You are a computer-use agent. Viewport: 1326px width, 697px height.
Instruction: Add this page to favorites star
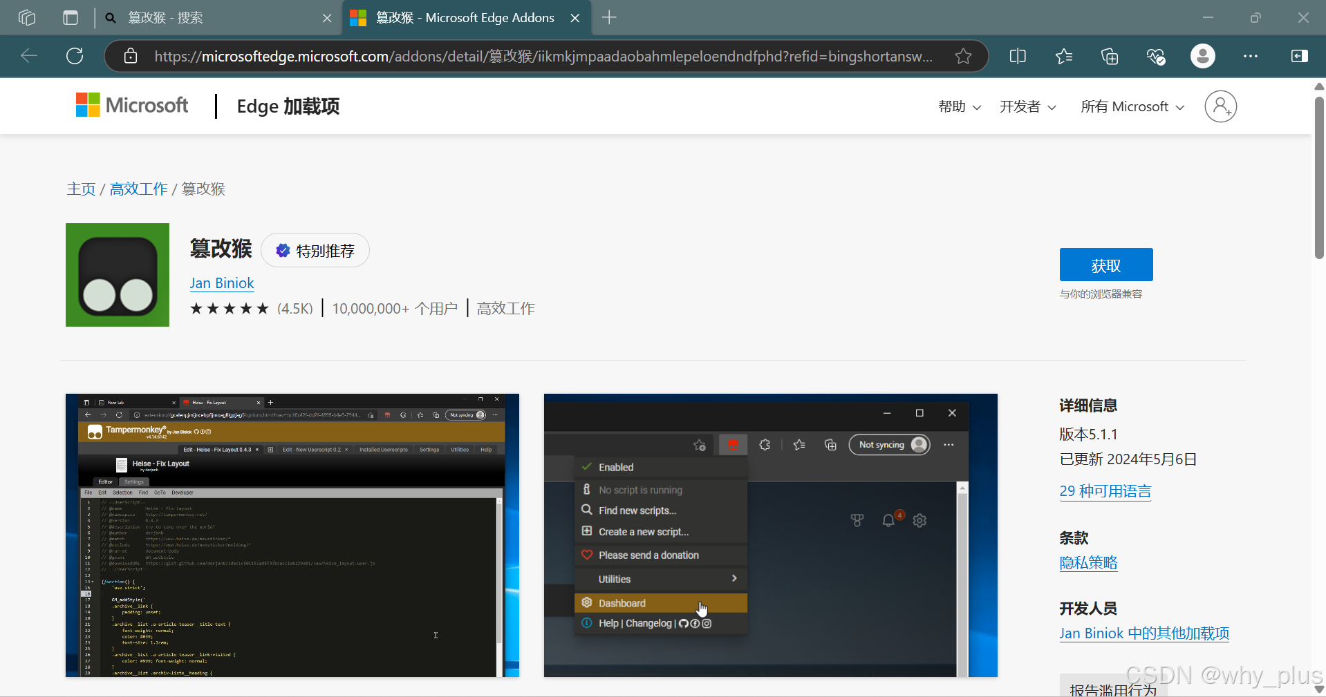point(963,56)
